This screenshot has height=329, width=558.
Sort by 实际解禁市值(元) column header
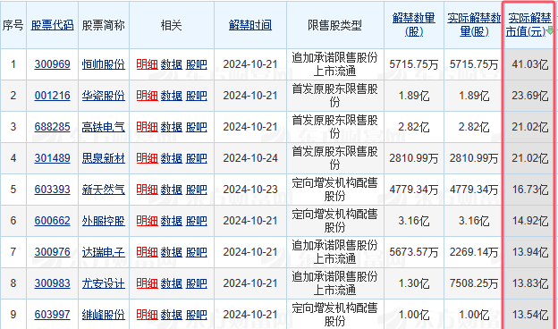[528, 25]
